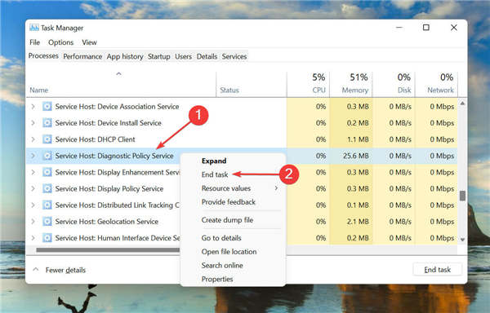This screenshot has width=490, height=313.
Task: Expand Service Host: DHCP Client
Action: coord(33,139)
